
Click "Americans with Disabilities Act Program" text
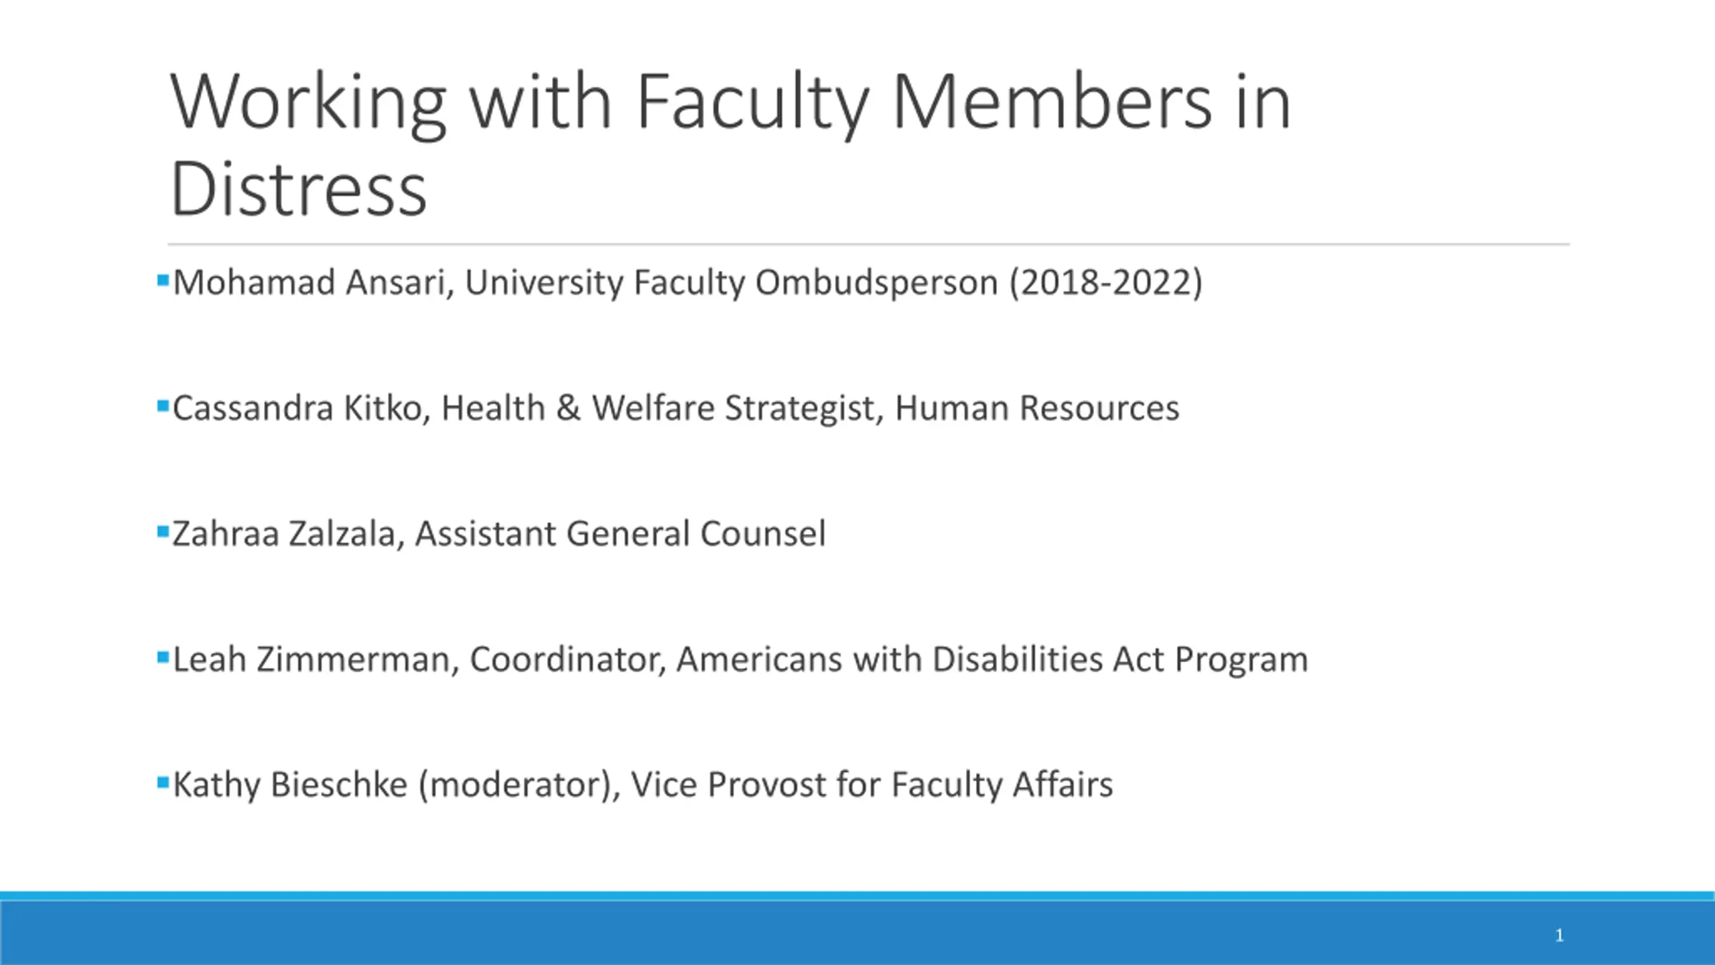coord(992,659)
